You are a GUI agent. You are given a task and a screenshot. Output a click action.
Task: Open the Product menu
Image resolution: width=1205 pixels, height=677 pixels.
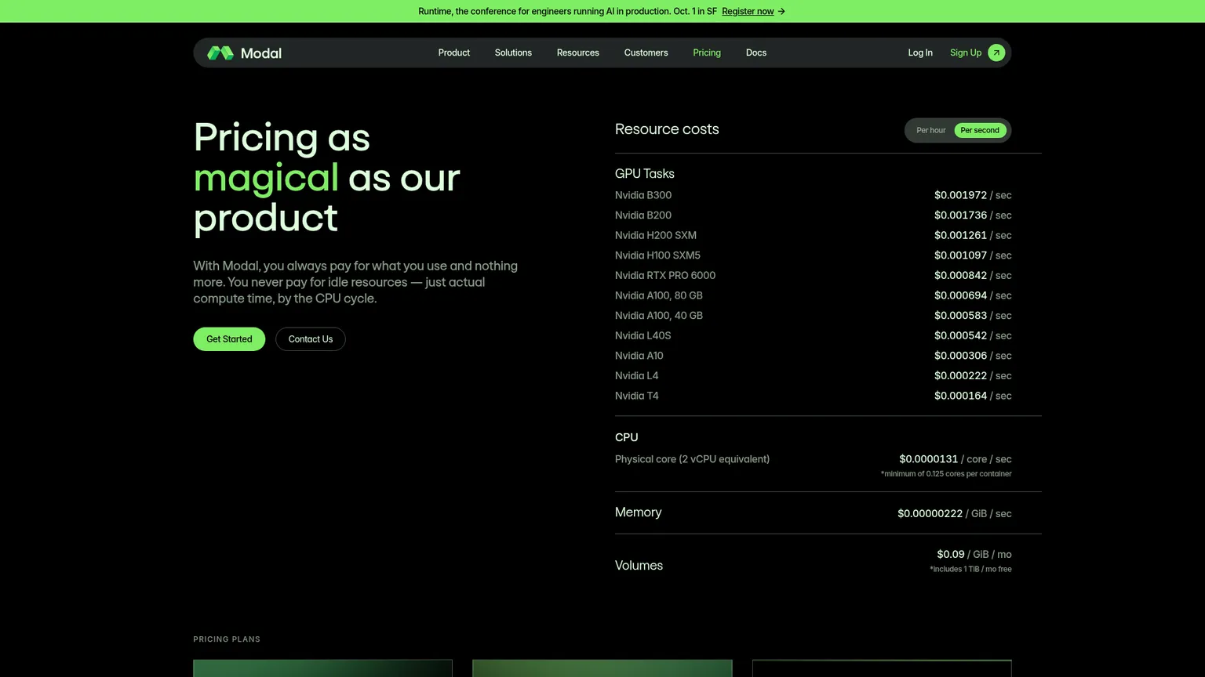click(454, 52)
